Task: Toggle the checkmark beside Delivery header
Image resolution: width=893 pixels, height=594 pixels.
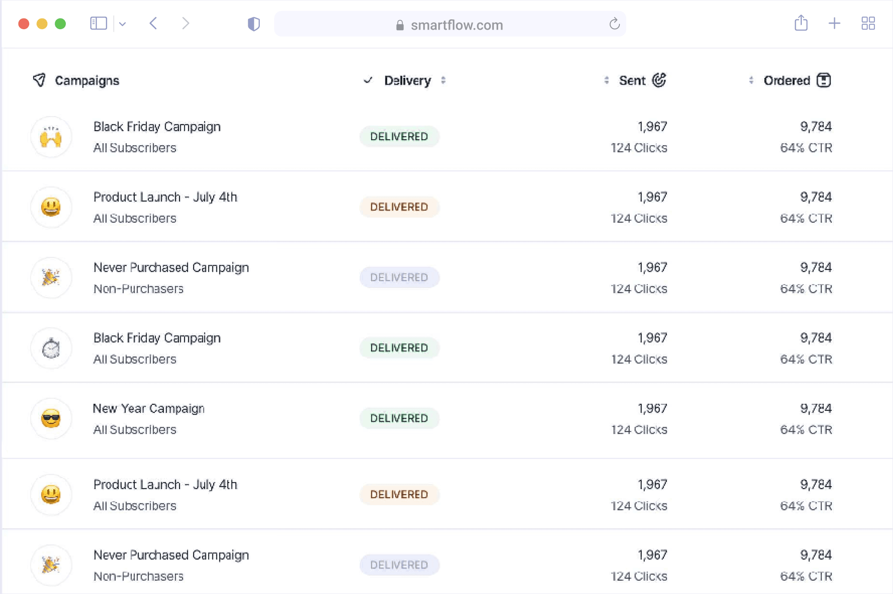Action: click(x=368, y=80)
